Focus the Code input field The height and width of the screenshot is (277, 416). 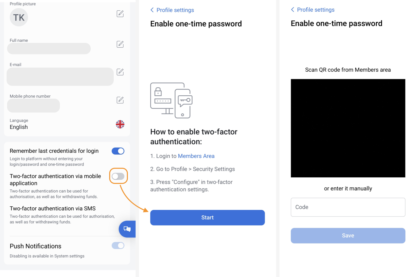(x=348, y=207)
